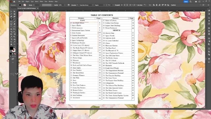The width and height of the screenshot is (211, 119).
Task: Select the Zoom tool
Action: coord(15,44)
